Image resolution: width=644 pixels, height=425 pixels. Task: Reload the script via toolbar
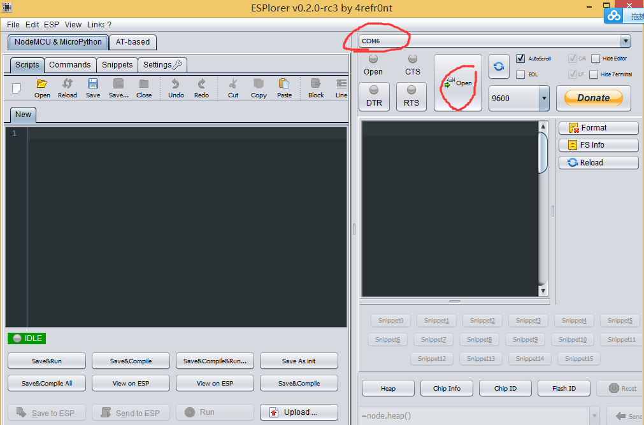(68, 88)
